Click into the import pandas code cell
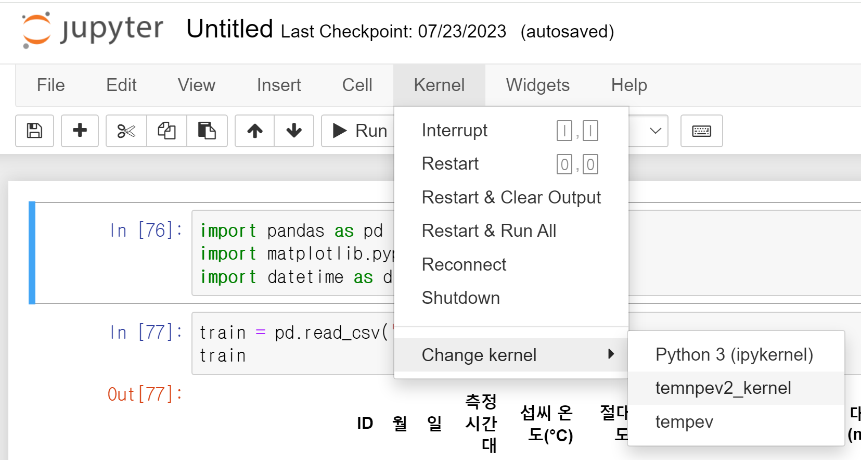Image resolution: width=861 pixels, height=460 pixels. pos(294,253)
